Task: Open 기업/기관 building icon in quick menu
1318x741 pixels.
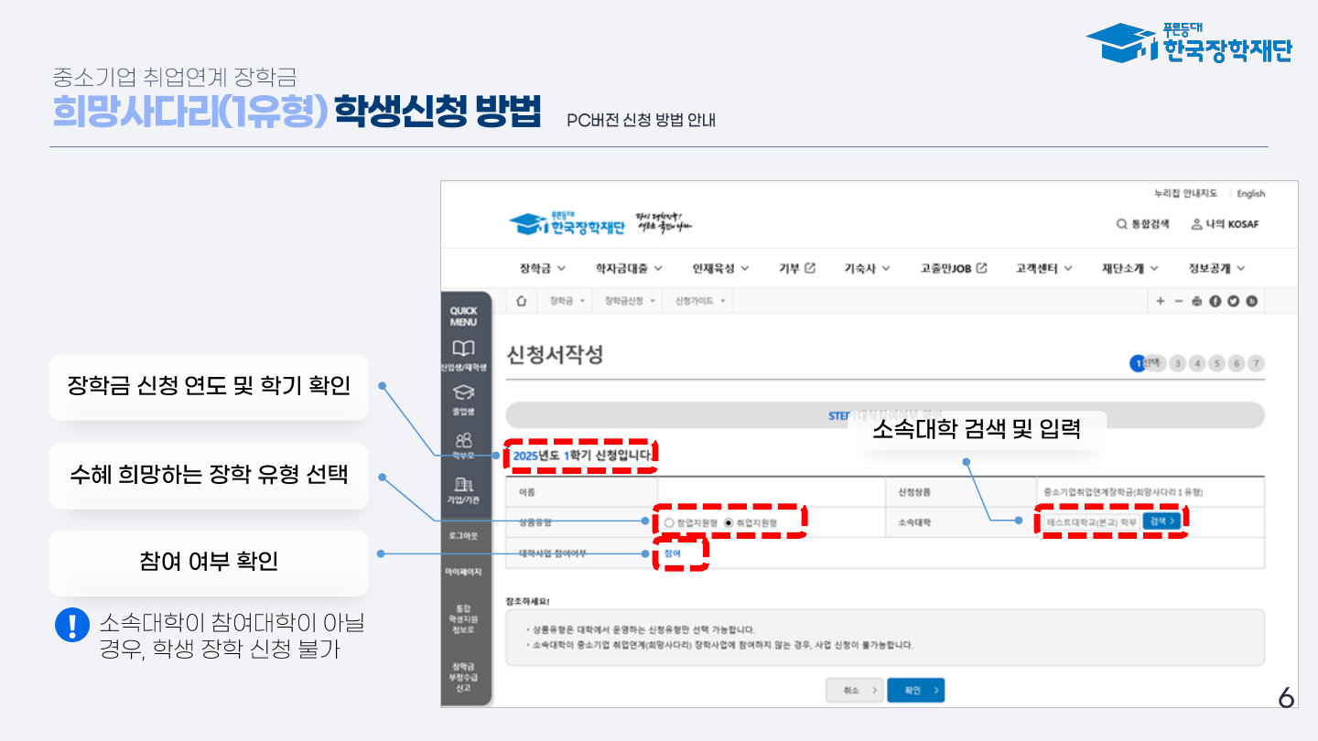Action: pyautogui.click(x=465, y=489)
